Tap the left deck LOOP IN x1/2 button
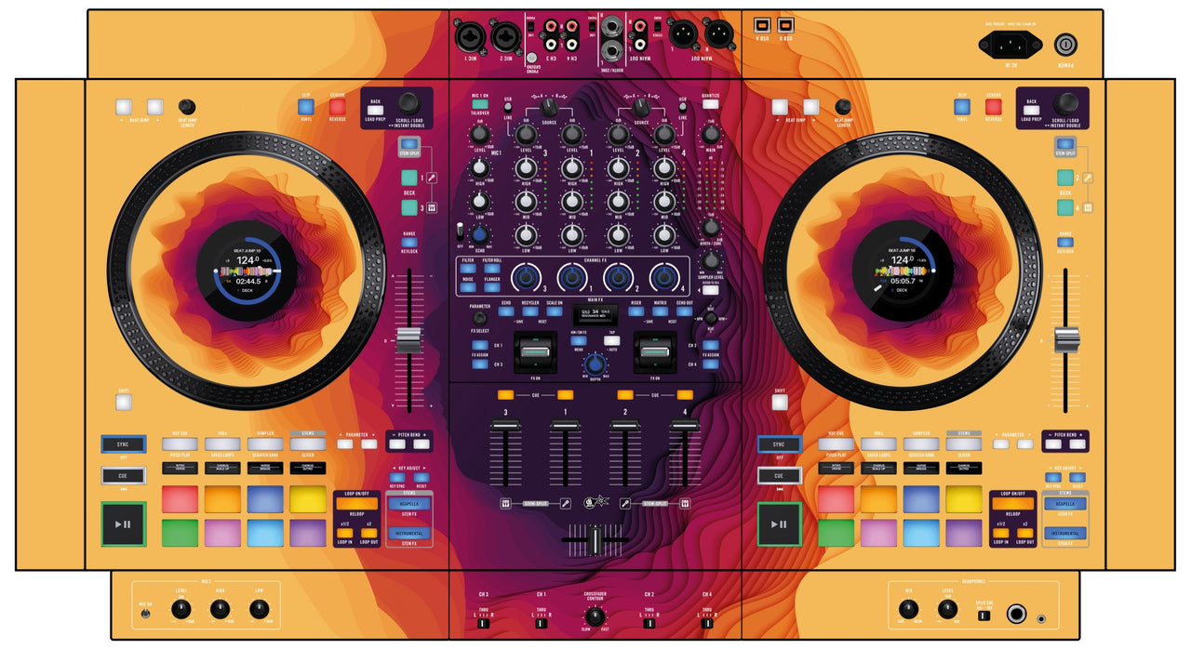 point(344,533)
